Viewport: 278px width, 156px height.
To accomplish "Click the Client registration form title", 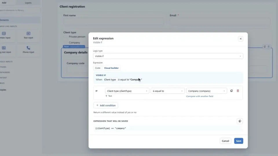I will (72, 7).
